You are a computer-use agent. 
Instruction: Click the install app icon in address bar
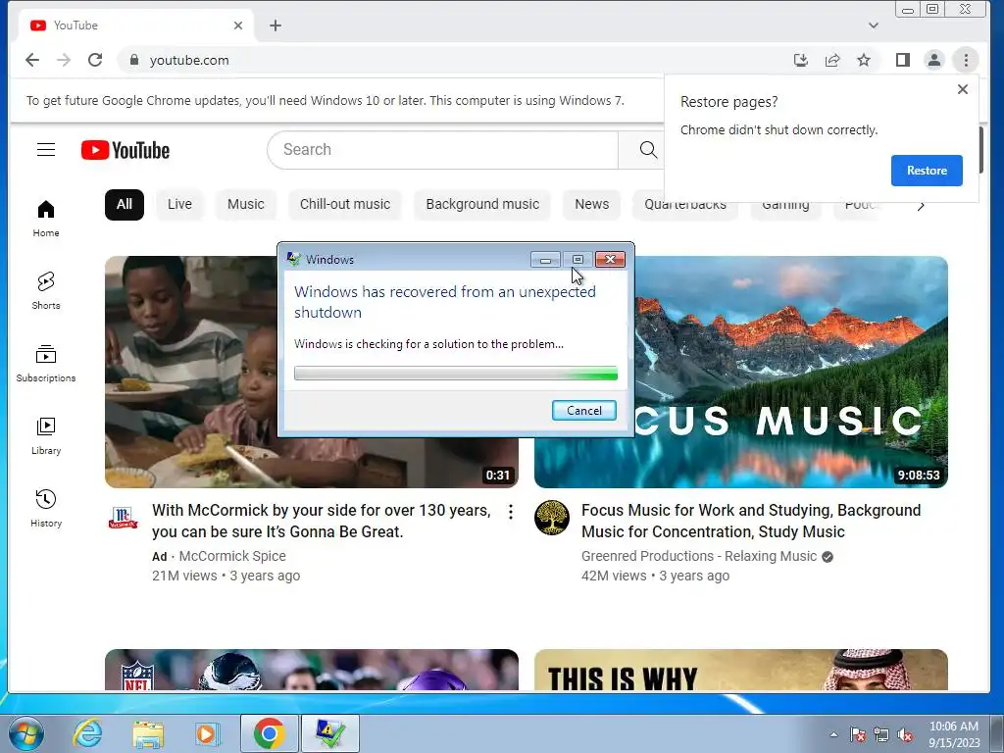tap(800, 60)
